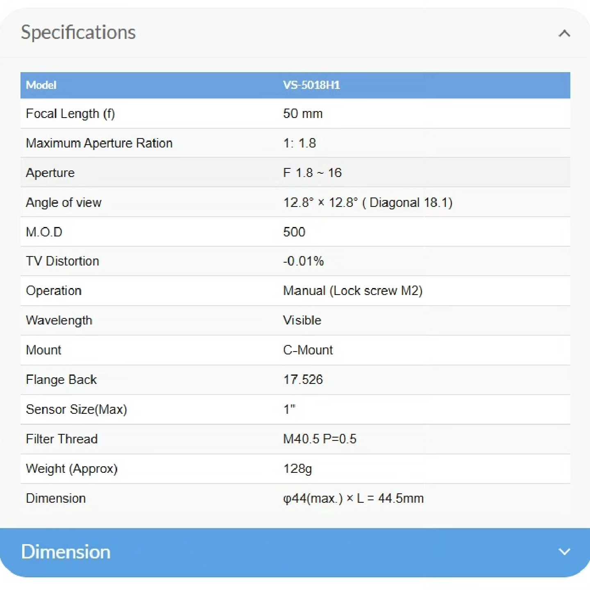Select Maximum Aperture Ration label

99,143
